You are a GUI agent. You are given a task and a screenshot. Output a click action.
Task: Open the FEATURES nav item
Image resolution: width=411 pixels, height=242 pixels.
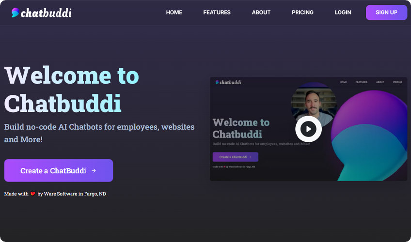[217, 13]
